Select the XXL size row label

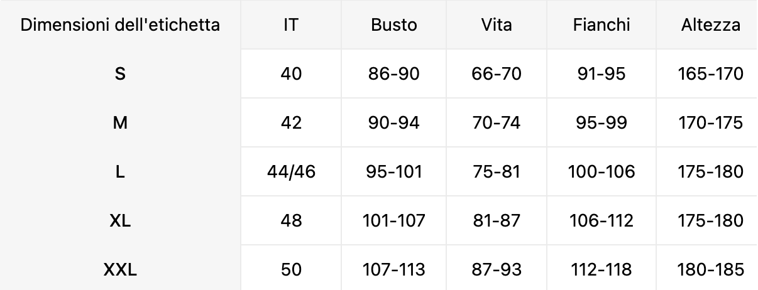pos(120,270)
